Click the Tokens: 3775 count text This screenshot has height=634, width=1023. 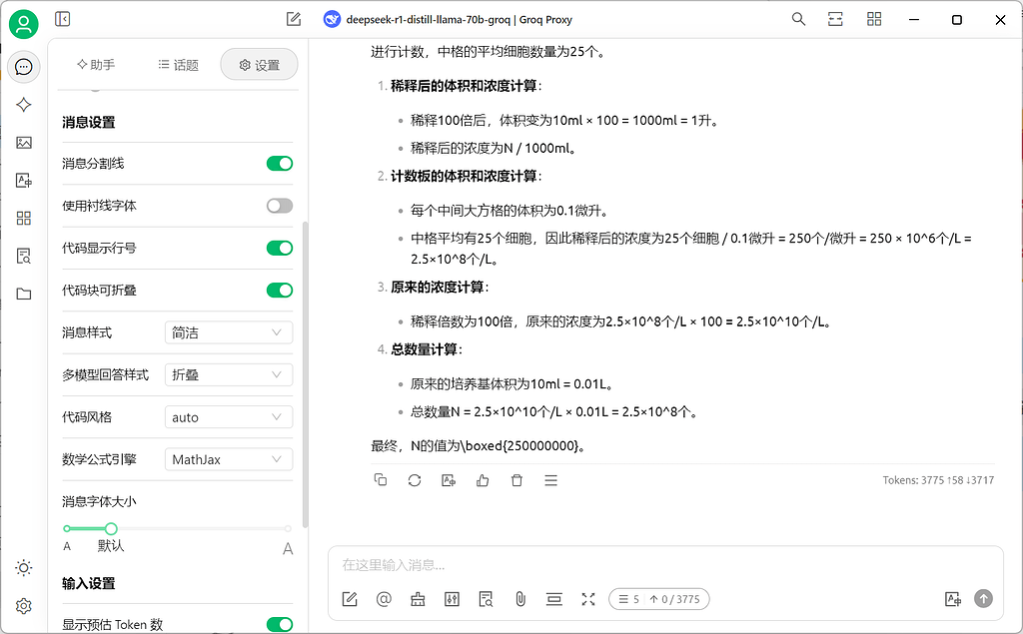tap(938, 480)
